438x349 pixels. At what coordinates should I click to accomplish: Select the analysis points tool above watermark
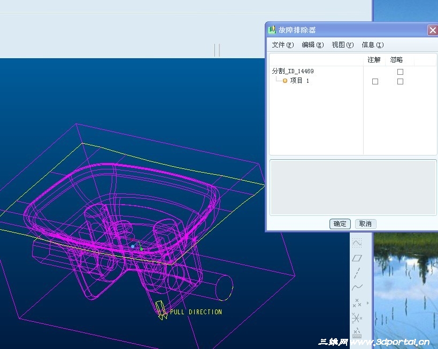(x=357, y=332)
